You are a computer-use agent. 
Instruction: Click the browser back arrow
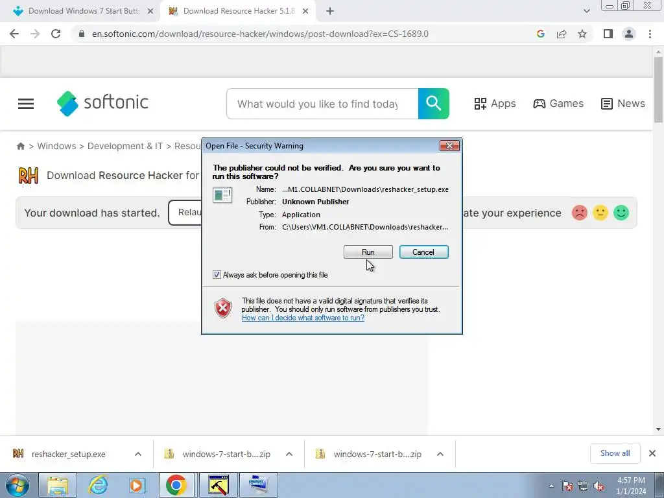14,34
